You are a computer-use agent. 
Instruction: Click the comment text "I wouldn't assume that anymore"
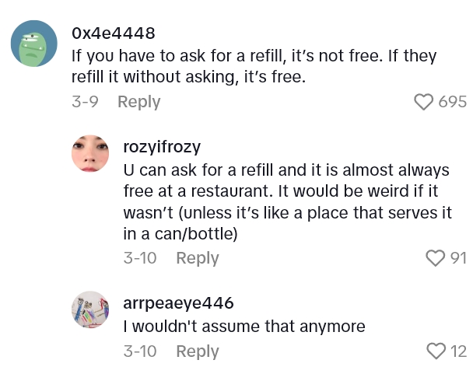coord(244,327)
